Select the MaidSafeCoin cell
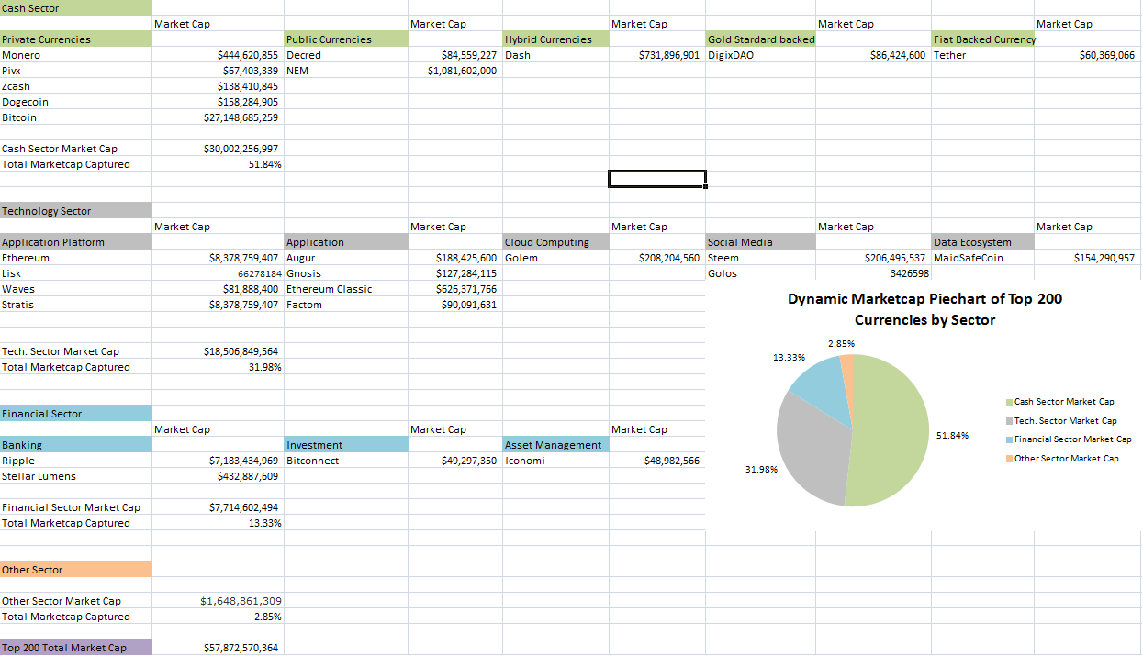The height and width of the screenshot is (656, 1143). [x=983, y=258]
